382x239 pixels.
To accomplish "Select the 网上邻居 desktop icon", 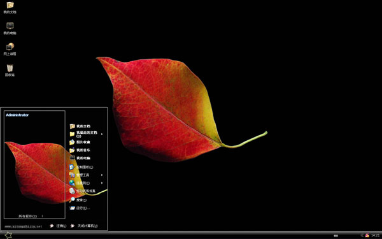I will coord(10,50).
